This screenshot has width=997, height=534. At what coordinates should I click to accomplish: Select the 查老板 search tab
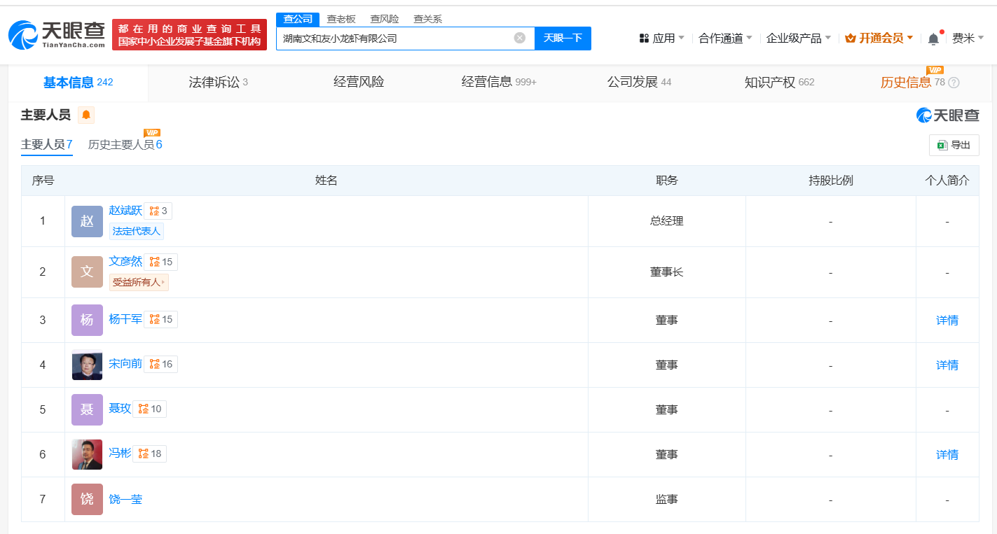pyautogui.click(x=341, y=19)
